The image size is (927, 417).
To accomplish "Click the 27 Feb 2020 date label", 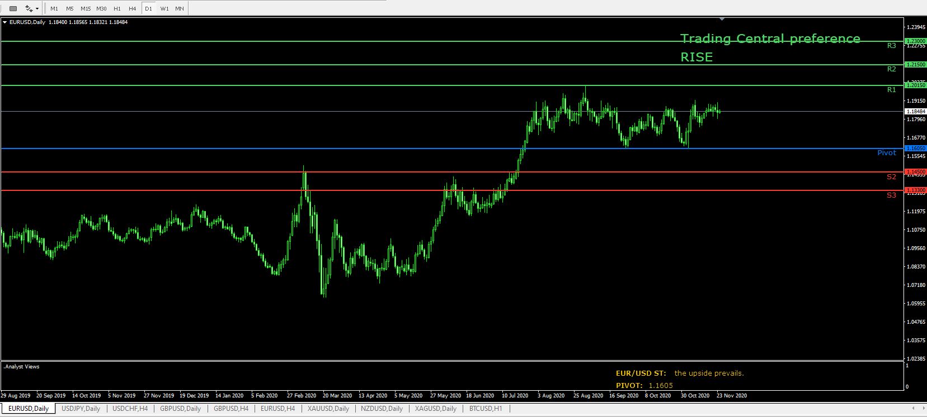I will tap(302, 396).
